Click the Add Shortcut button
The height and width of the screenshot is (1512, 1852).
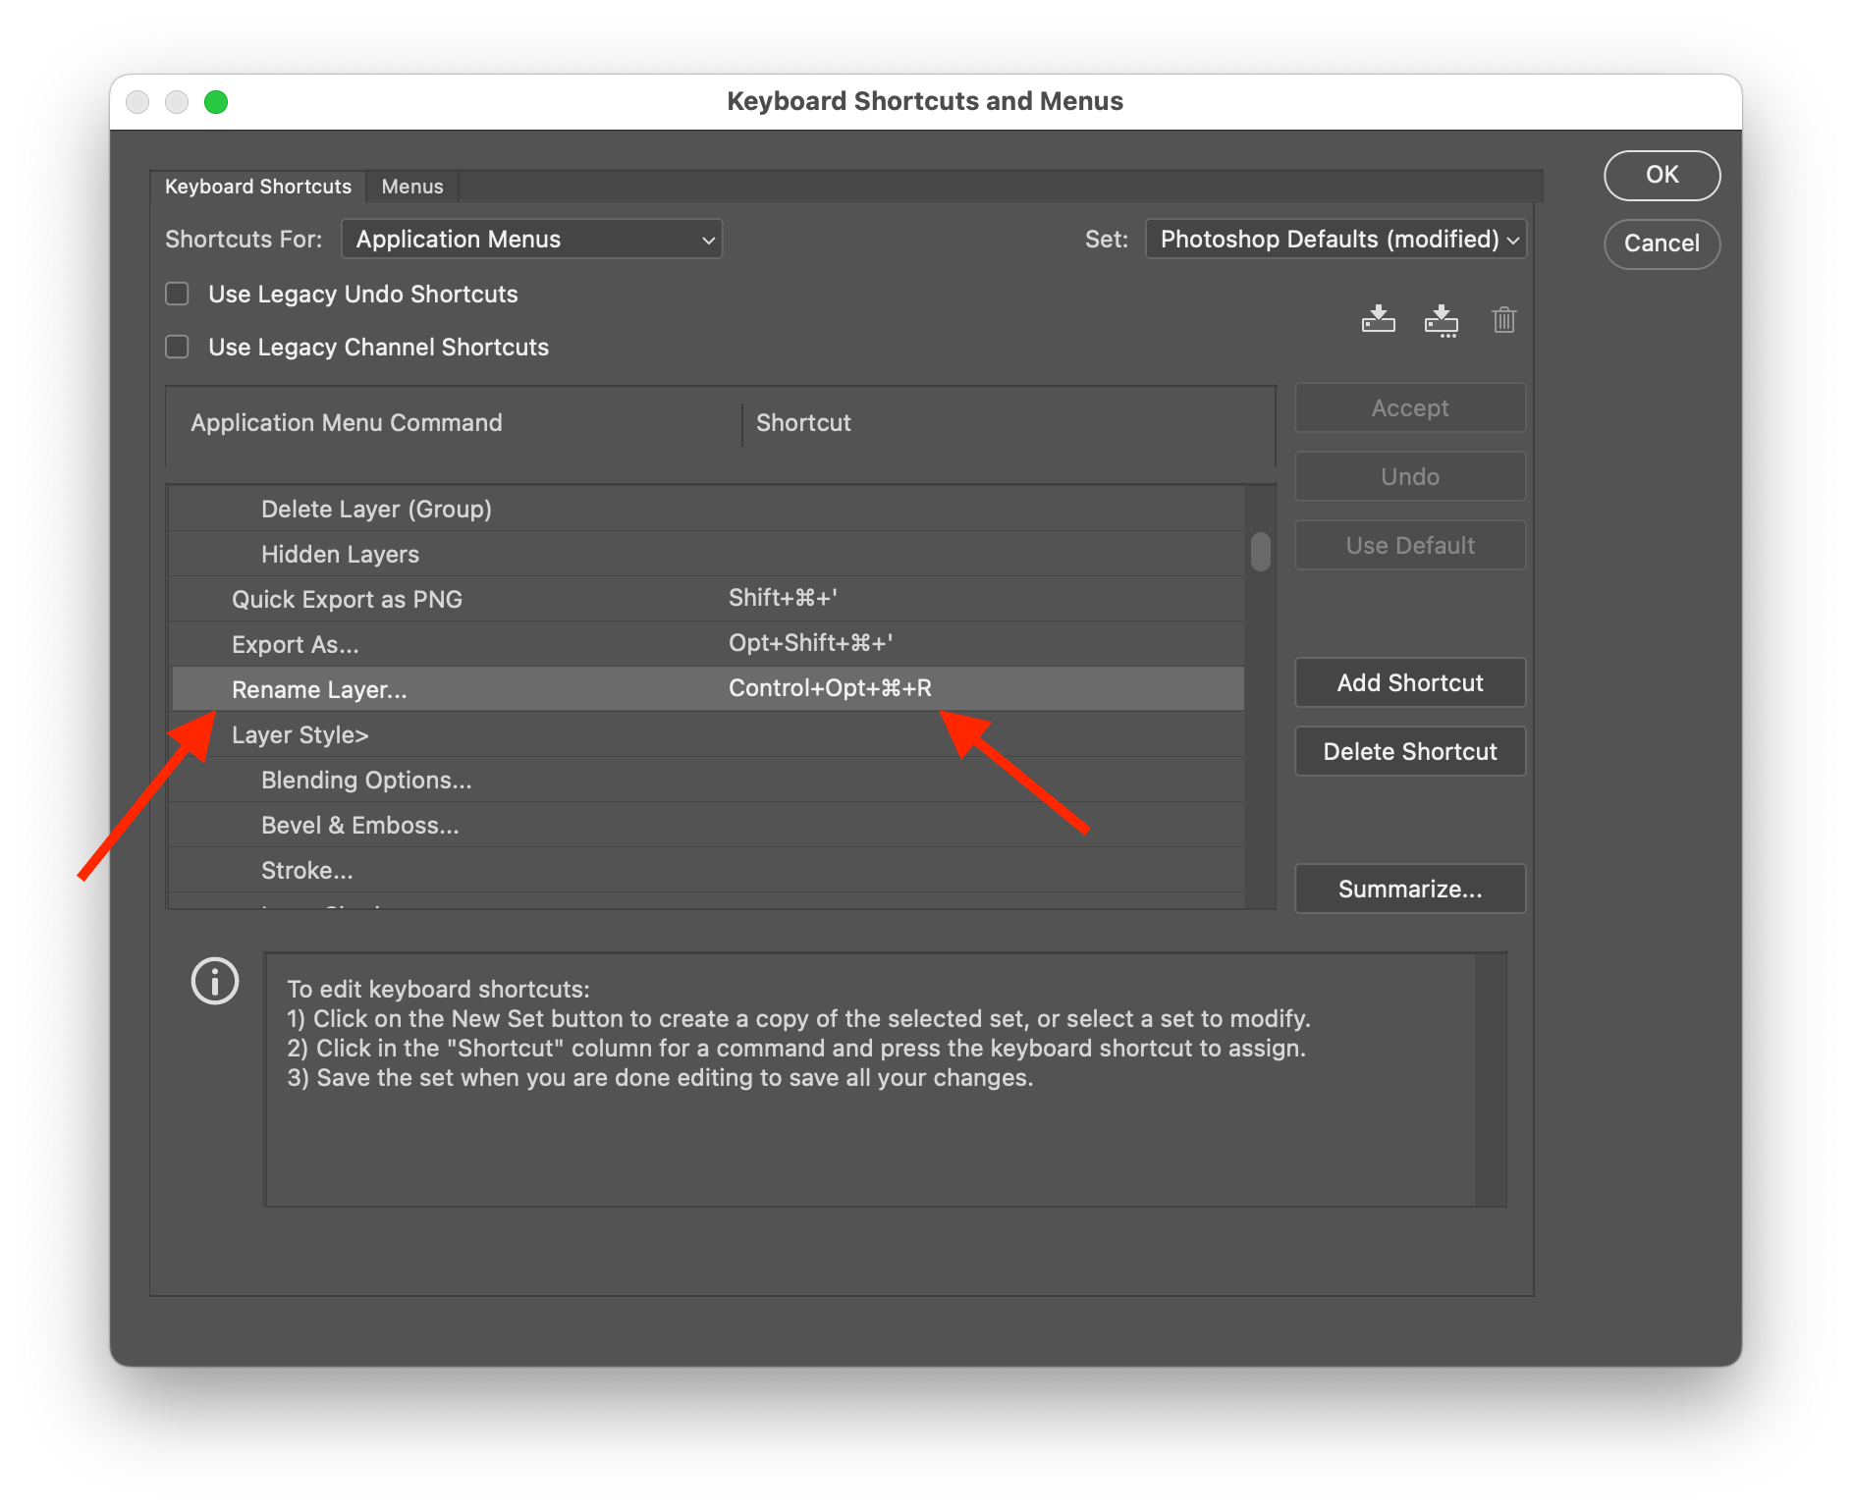click(x=1409, y=681)
